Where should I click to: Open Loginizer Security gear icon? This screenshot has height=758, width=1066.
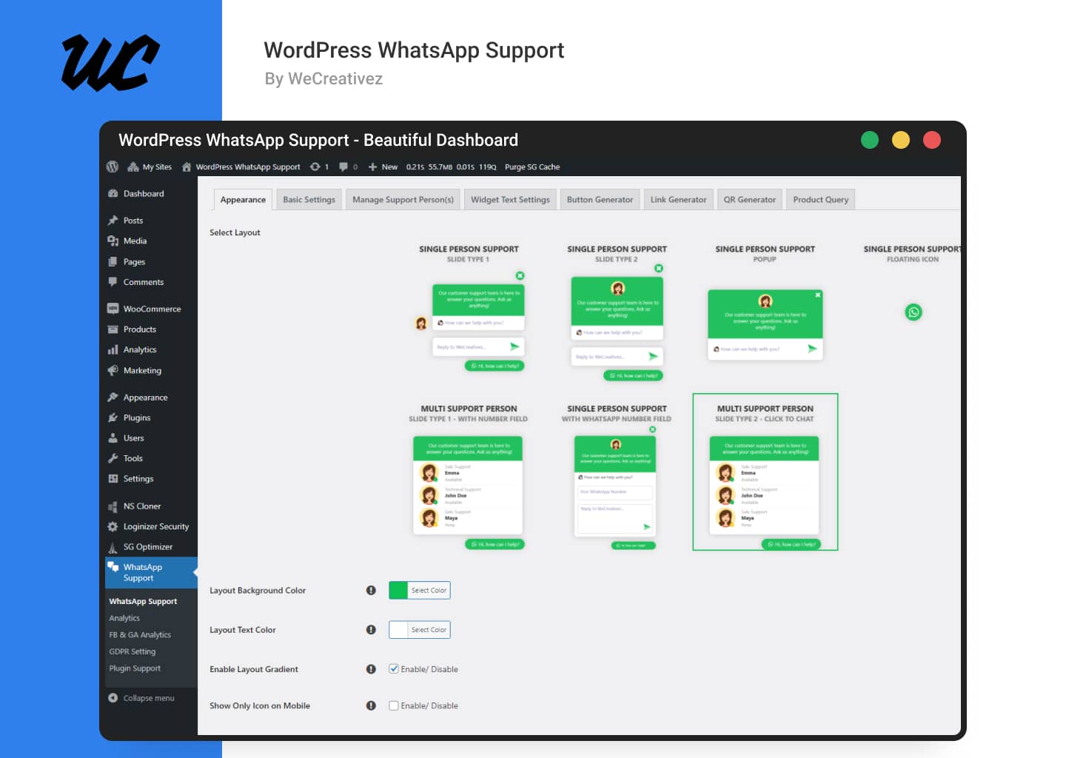[113, 526]
